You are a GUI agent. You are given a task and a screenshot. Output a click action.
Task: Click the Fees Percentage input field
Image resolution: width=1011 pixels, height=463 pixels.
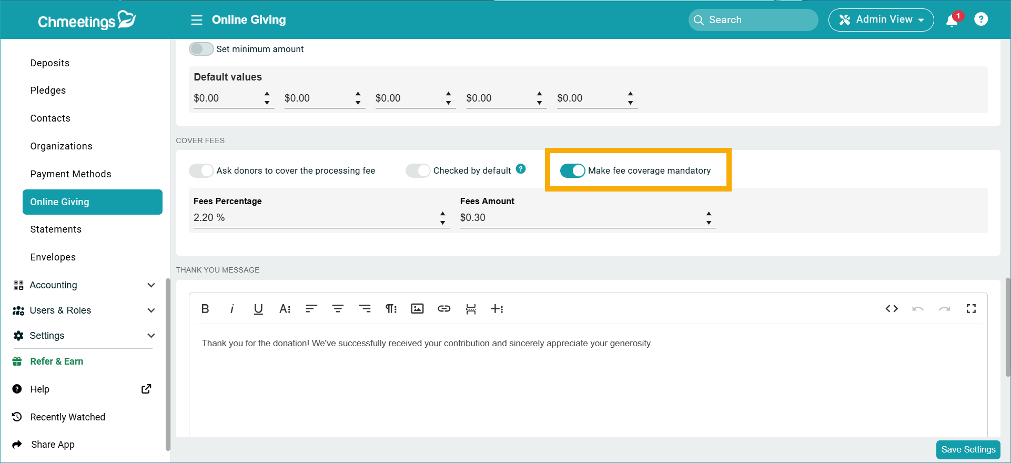[x=315, y=218]
